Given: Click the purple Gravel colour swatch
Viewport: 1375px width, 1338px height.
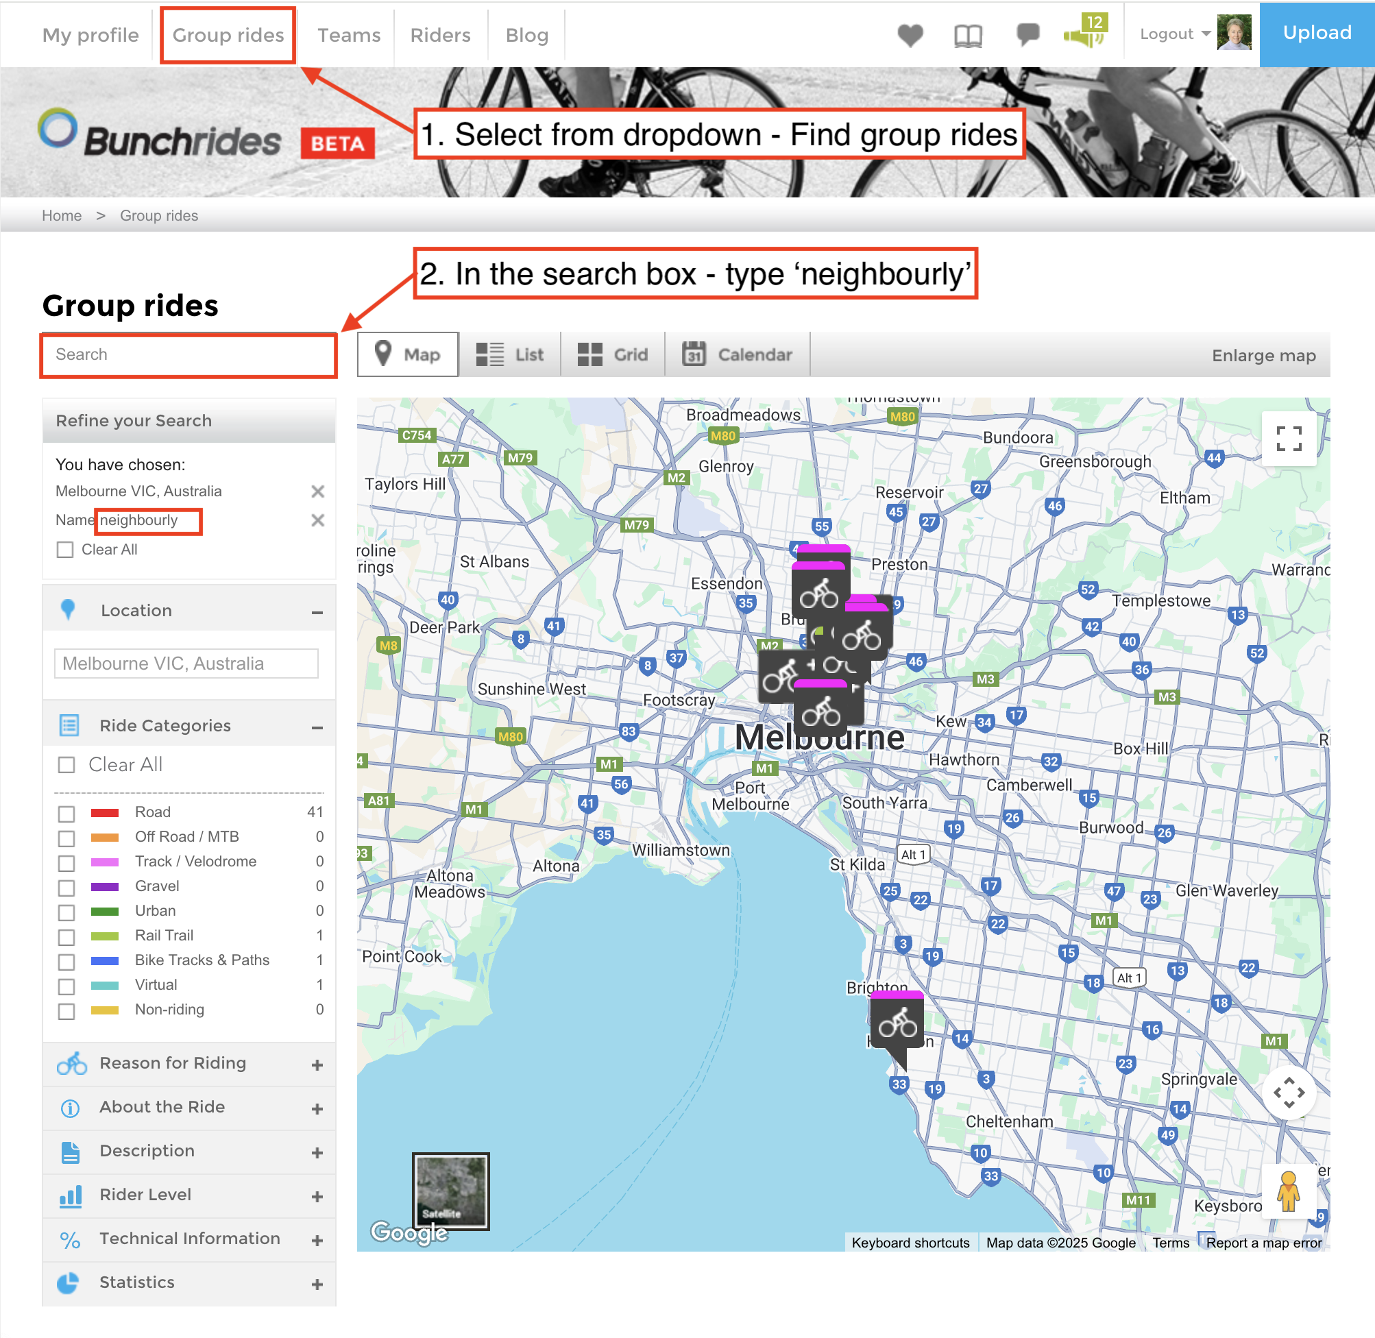Looking at the screenshot, I should pyautogui.click(x=105, y=887).
